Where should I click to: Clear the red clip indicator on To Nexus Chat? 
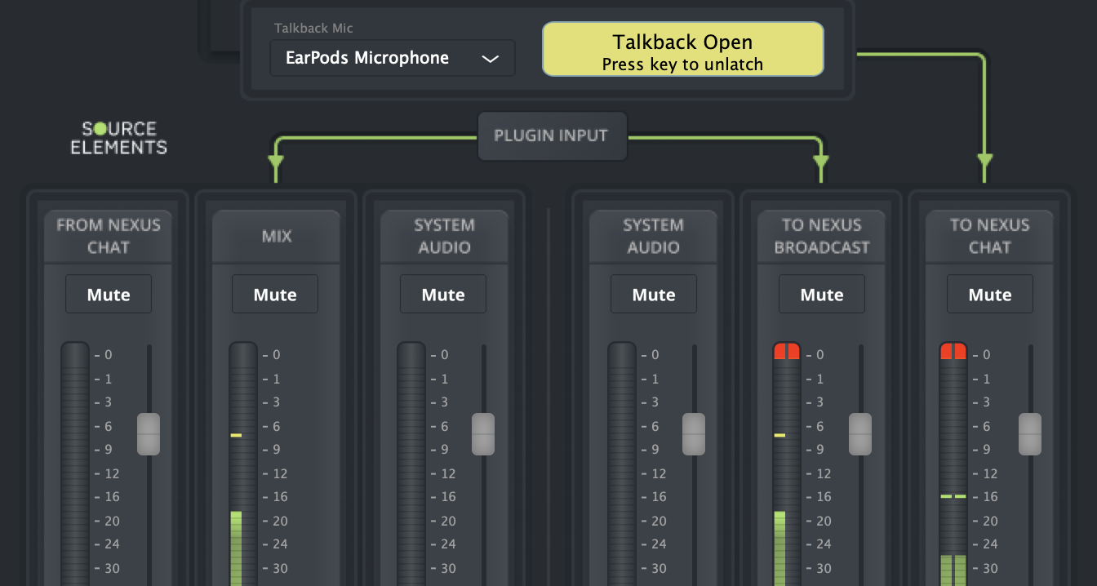tap(953, 352)
